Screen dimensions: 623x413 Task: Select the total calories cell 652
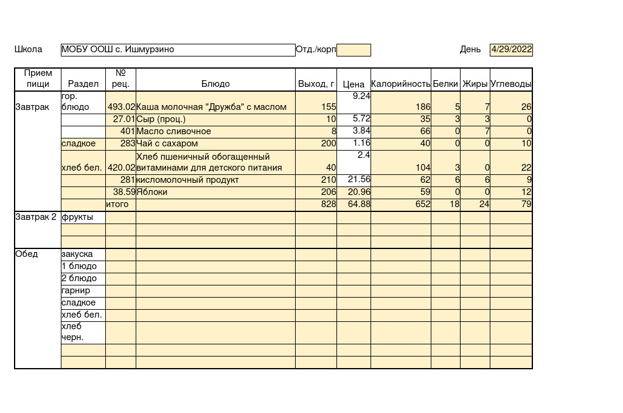click(x=400, y=205)
